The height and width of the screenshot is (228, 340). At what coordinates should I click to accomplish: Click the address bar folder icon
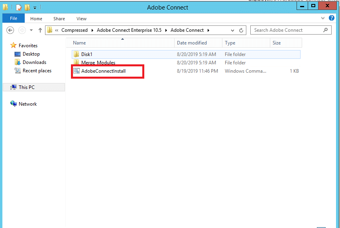50,30
